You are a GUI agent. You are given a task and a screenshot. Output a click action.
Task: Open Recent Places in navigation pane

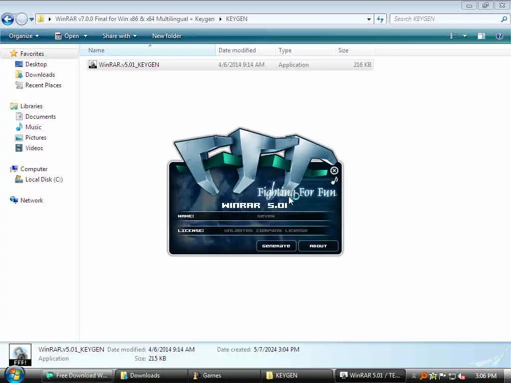click(x=43, y=85)
